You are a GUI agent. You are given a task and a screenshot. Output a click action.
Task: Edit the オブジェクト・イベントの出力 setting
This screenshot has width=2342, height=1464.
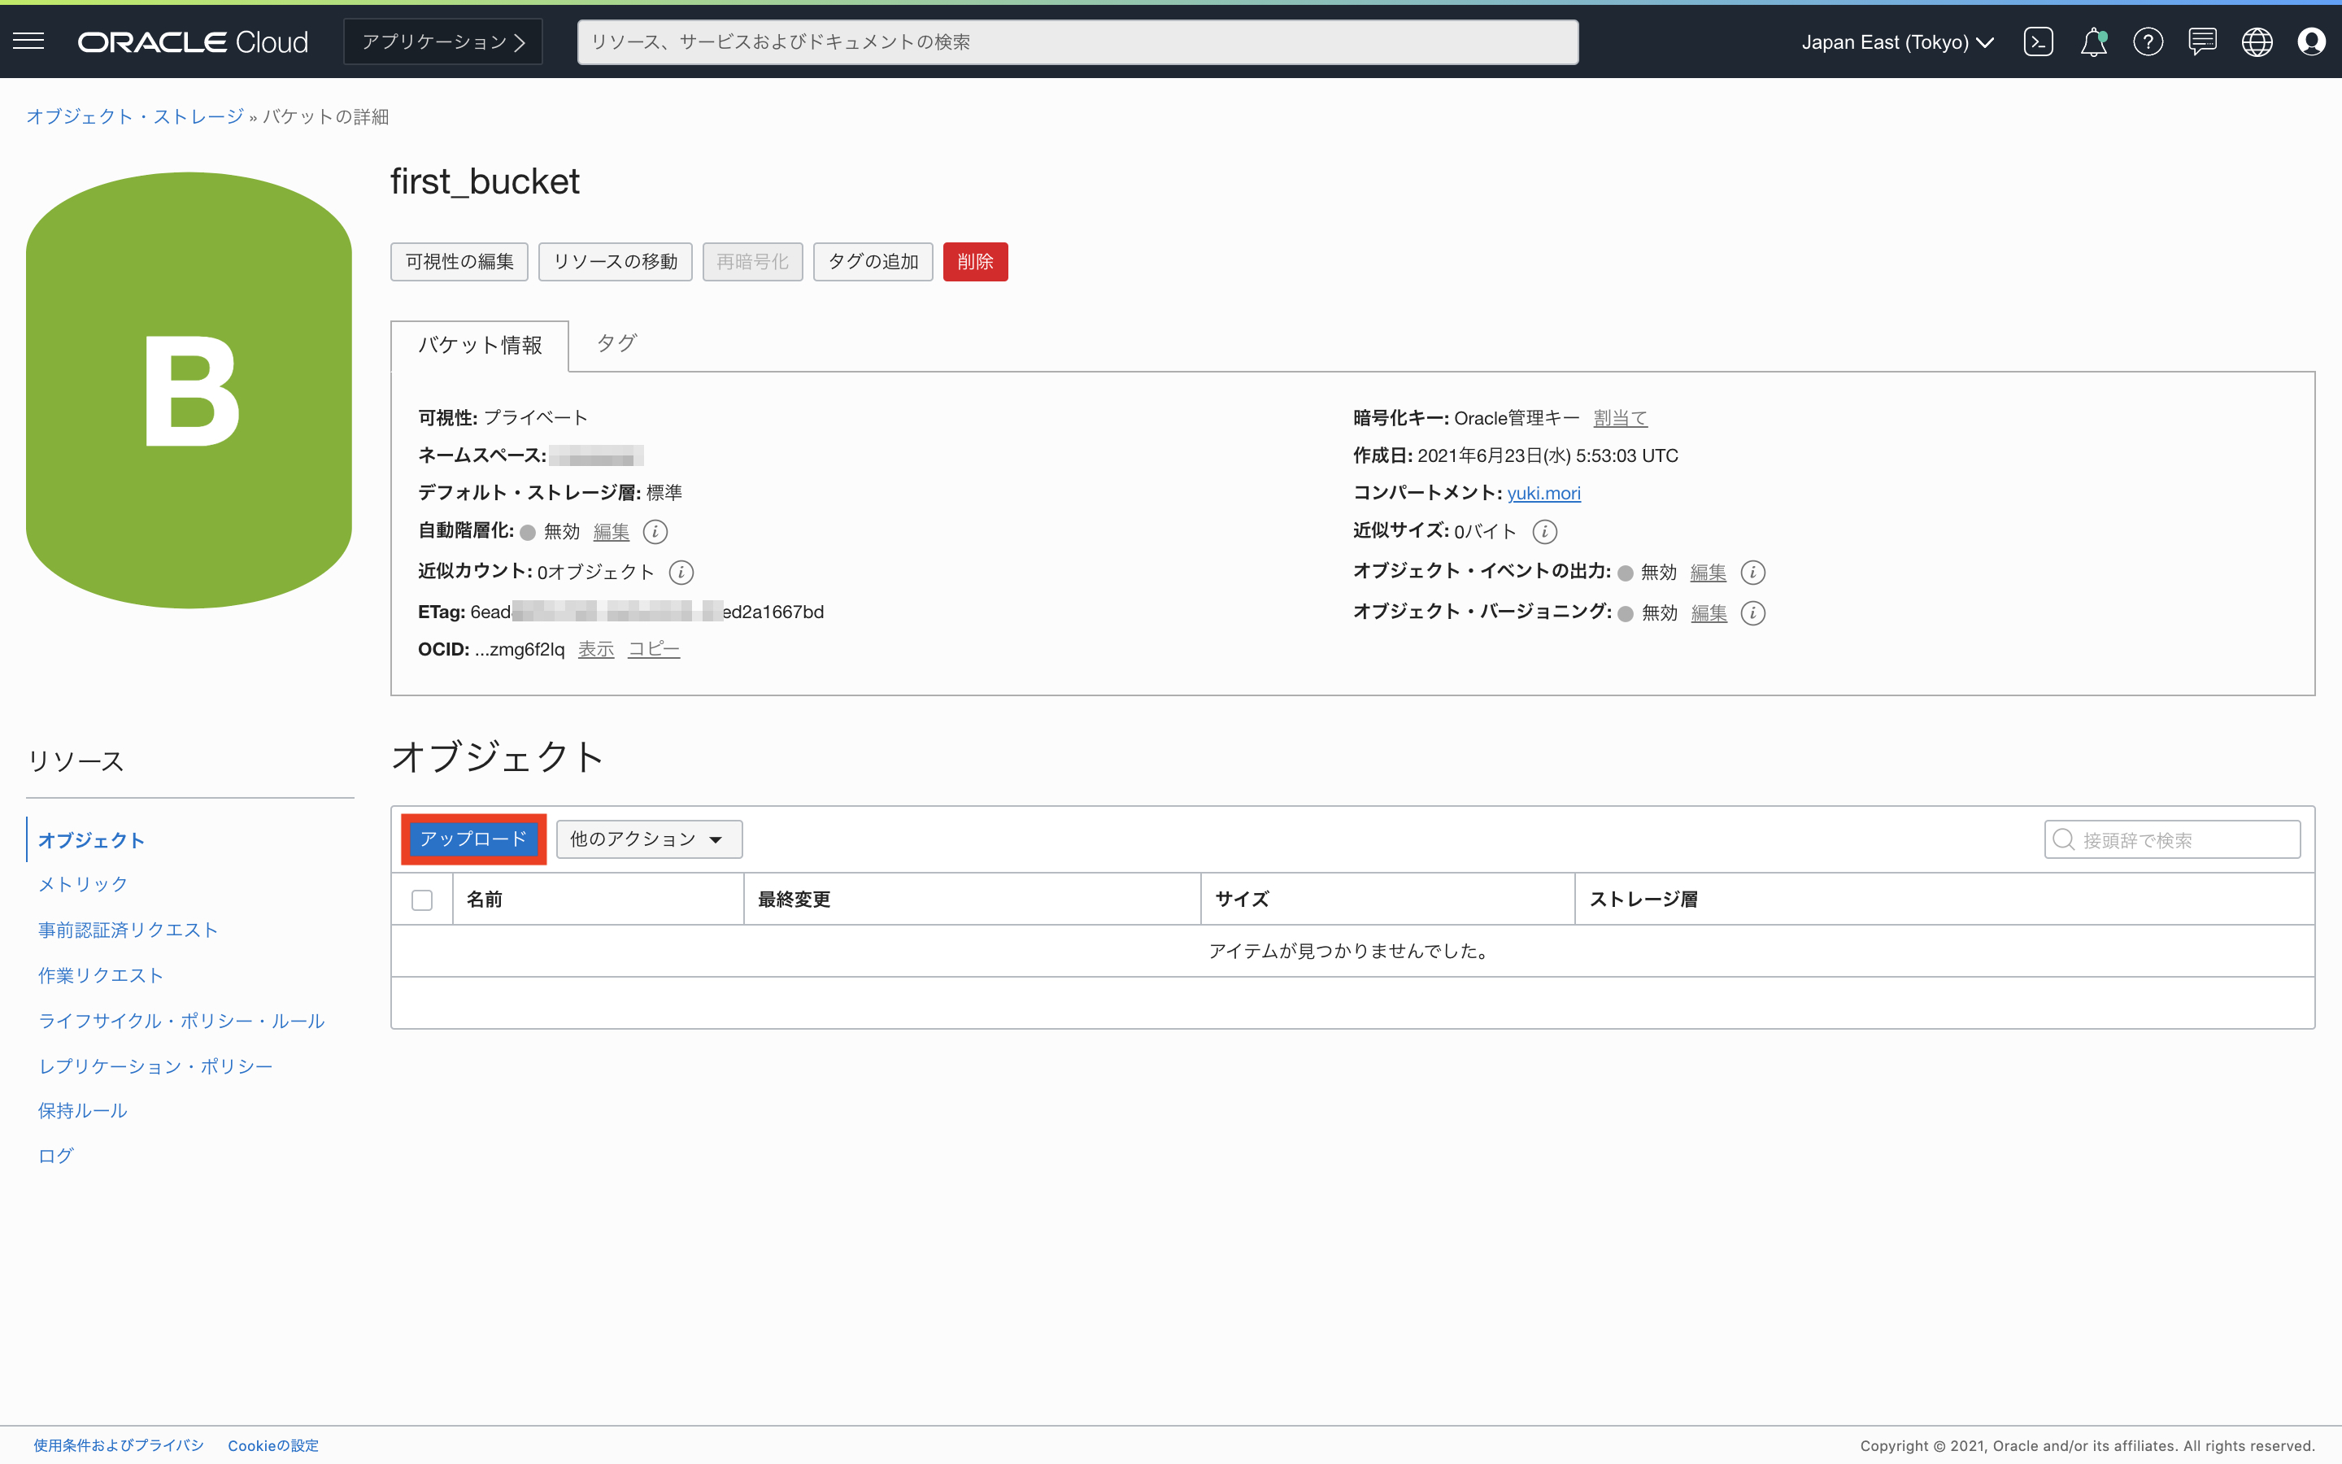click(1707, 573)
